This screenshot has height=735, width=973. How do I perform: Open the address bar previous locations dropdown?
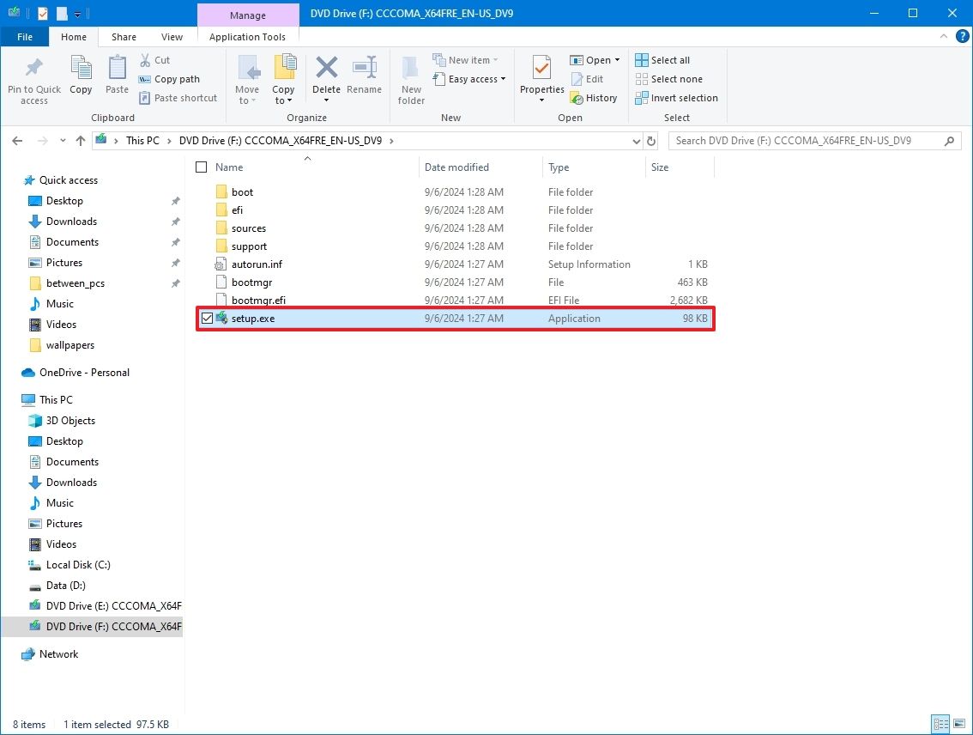tap(636, 140)
